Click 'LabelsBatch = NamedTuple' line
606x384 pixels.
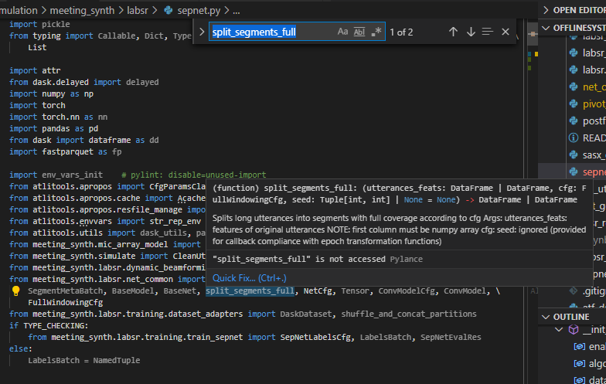coord(83,360)
